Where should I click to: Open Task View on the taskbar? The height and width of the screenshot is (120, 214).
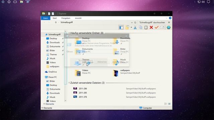click(15, 2)
